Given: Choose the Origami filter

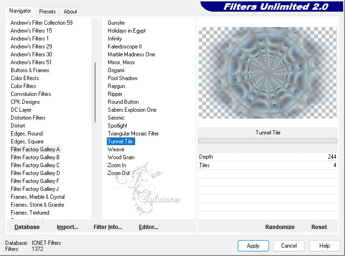Looking at the screenshot, I should (x=116, y=70).
